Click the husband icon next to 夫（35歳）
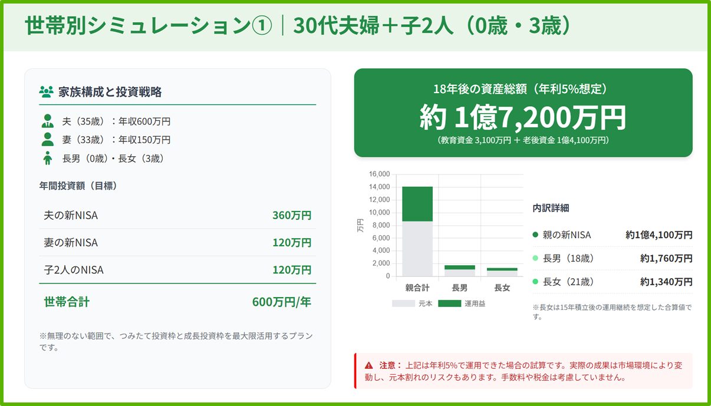 coord(48,121)
